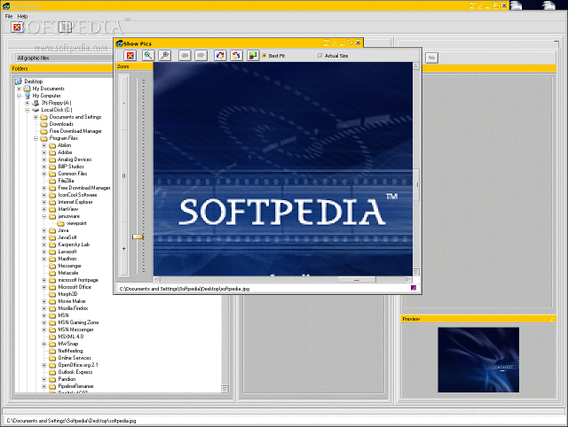Click the Desktop icon in folder tree
The width and height of the screenshot is (568, 427).
(19, 82)
